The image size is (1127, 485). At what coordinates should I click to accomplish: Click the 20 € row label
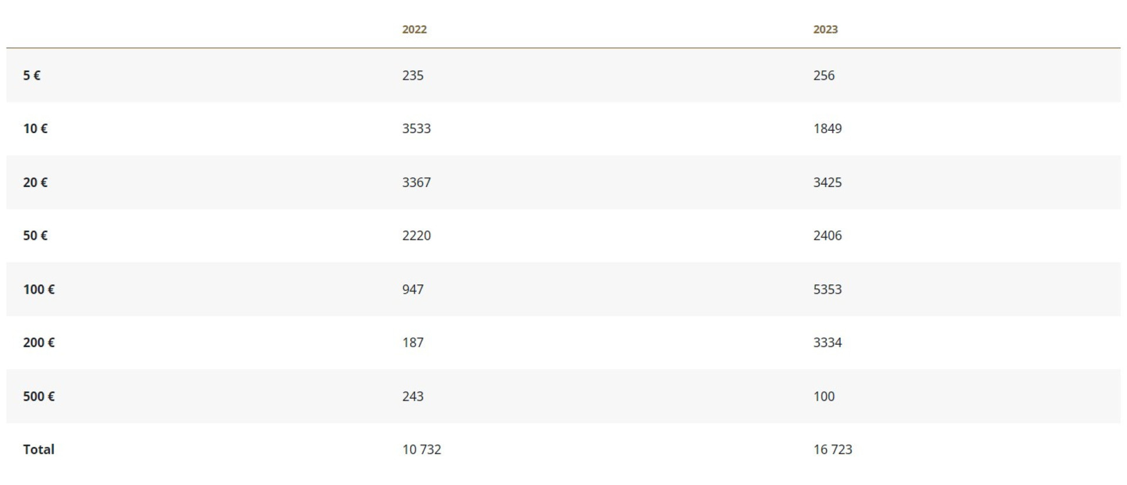tap(35, 182)
